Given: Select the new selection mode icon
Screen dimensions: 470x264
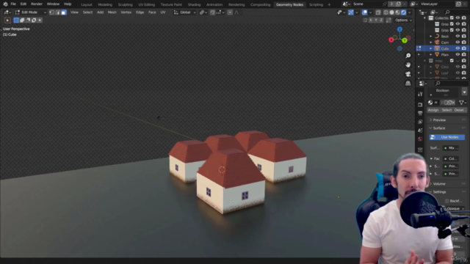Looking at the screenshot, I should (16, 21).
